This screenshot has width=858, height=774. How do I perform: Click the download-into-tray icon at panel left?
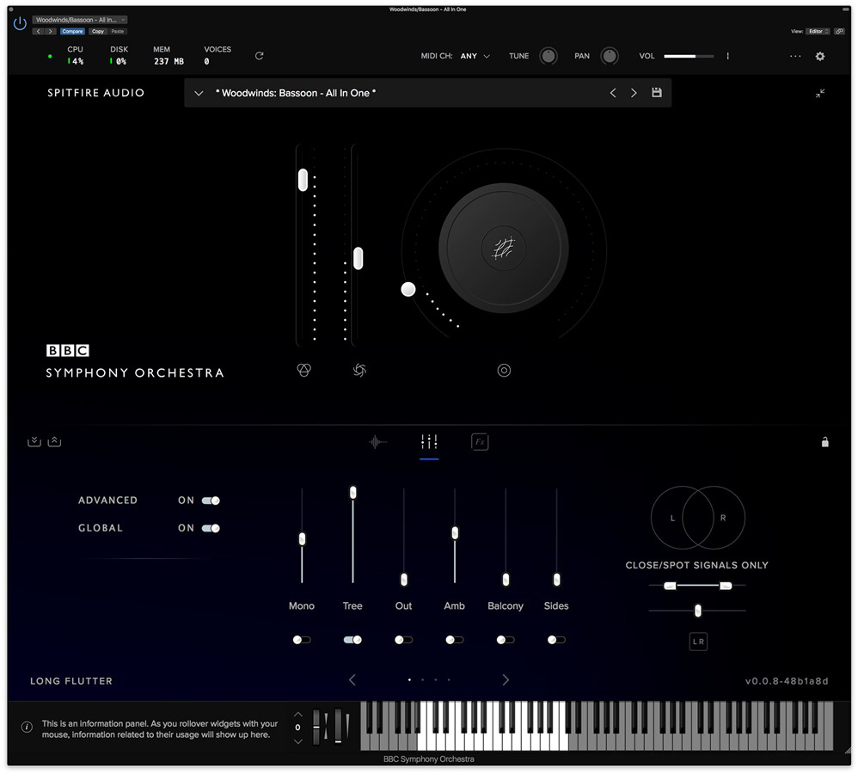click(34, 441)
